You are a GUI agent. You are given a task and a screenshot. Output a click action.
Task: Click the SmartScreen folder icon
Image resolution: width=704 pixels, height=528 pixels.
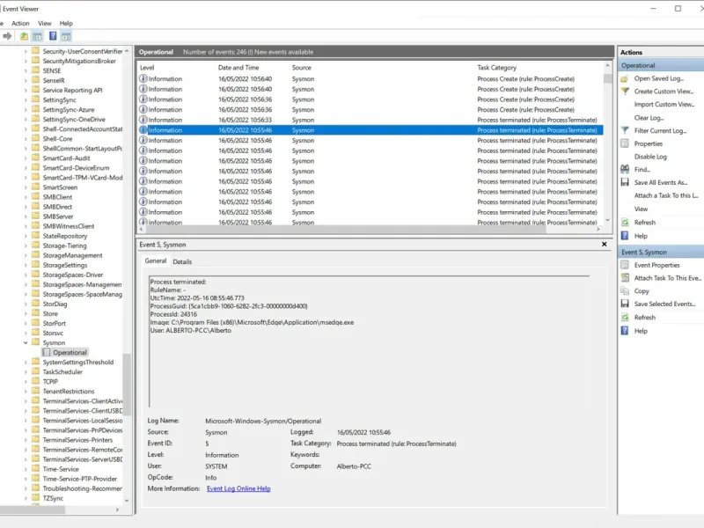pos(36,187)
